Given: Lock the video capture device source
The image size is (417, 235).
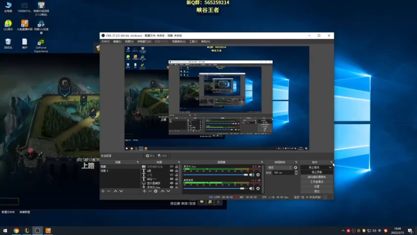Looking at the screenshot, I should (x=176, y=167).
